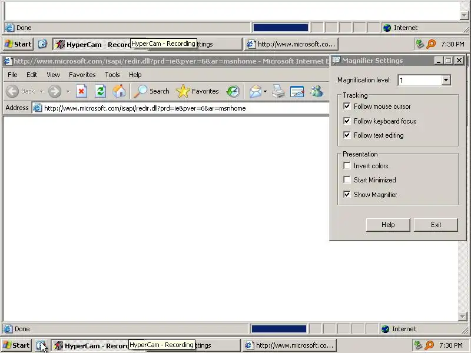
Task: Click the Start button on the bottom taskbar
Action: point(16,345)
